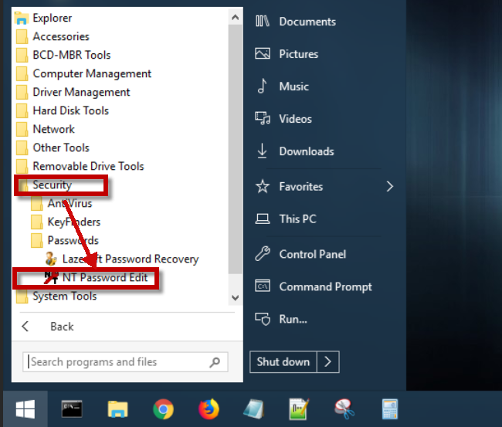Open Control Panel
The image size is (502, 427).
300,254
